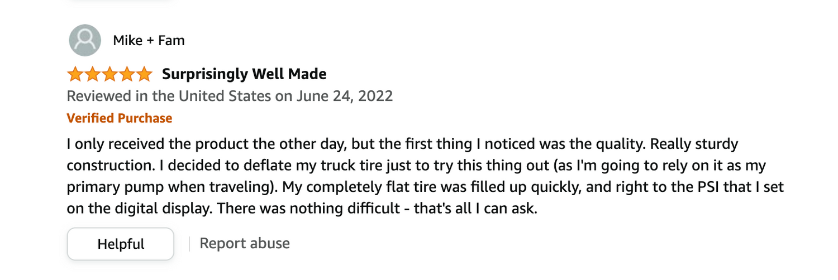Viewport: 838px width, 280px height.
Task: Click the divider left of Report abuse
Action: click(x=189, y=244)
